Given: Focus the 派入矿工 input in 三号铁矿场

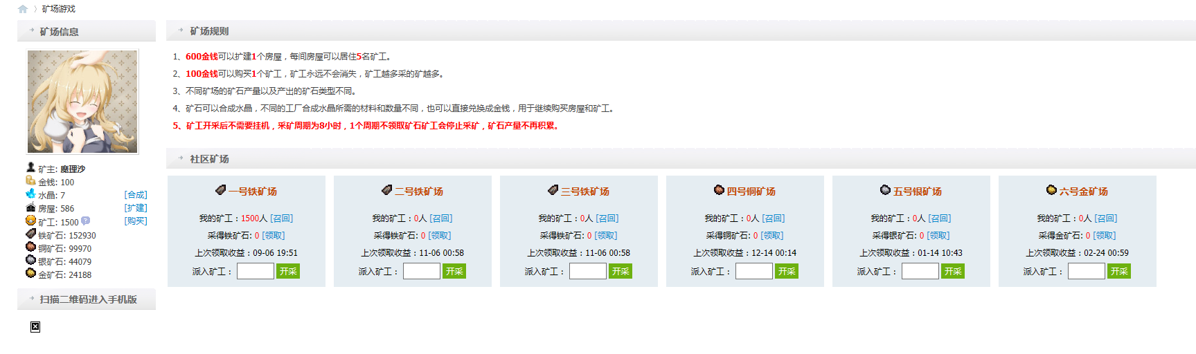Looking at the screenshot, I should (x=588, y=271).
